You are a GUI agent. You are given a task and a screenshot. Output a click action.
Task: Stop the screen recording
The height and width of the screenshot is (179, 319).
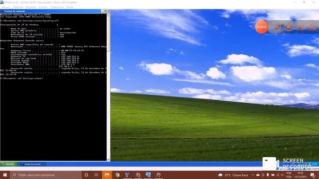click(289, 27)
